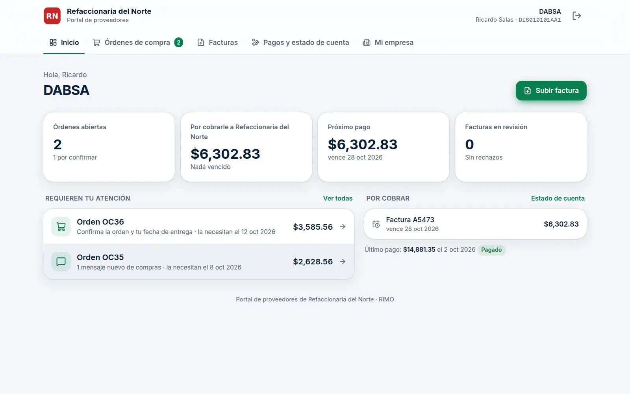
Task: Click the Mi empresa building icon
Action: pyautogui.click(x=367, y=43)
